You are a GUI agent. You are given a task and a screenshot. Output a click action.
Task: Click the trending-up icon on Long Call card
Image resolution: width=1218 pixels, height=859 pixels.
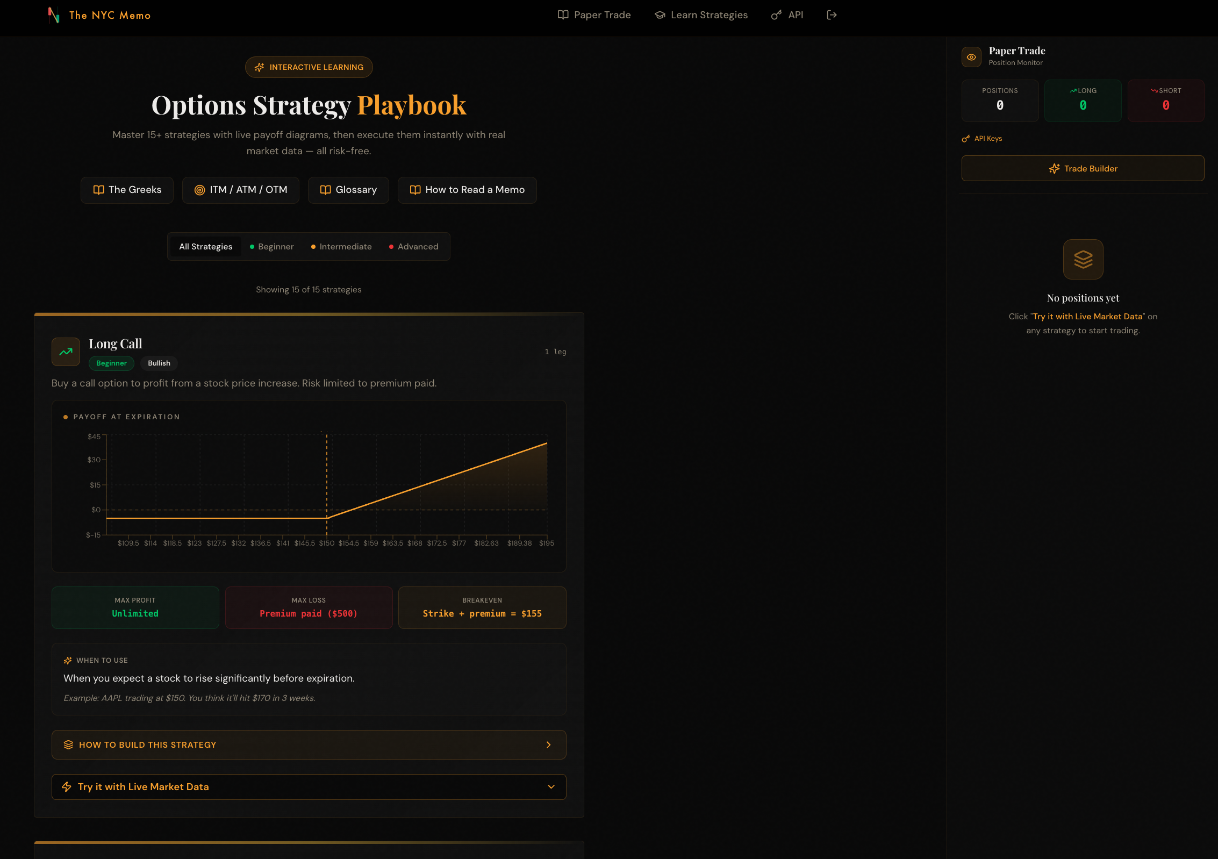(66, 352)
